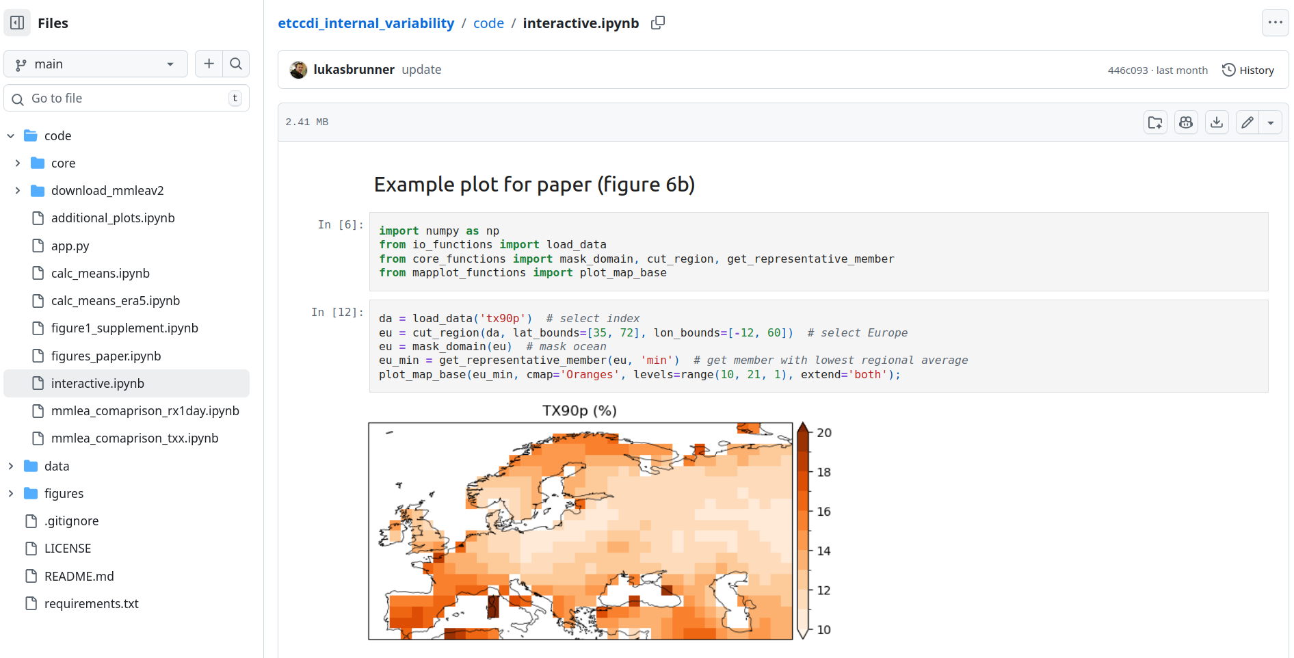Click the Copilot icon in file toolbar
1294x658 pixels.
[1186, 122]
